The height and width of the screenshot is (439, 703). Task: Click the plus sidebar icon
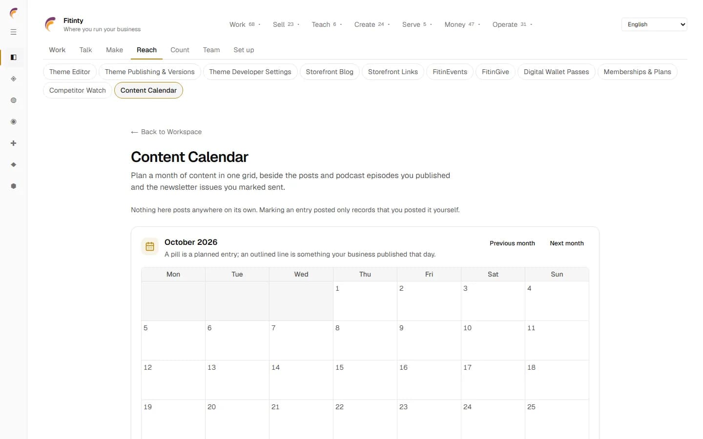point(14,143)
